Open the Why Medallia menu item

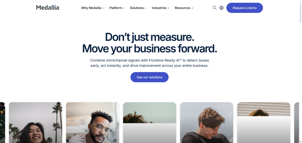click(91, 8)
